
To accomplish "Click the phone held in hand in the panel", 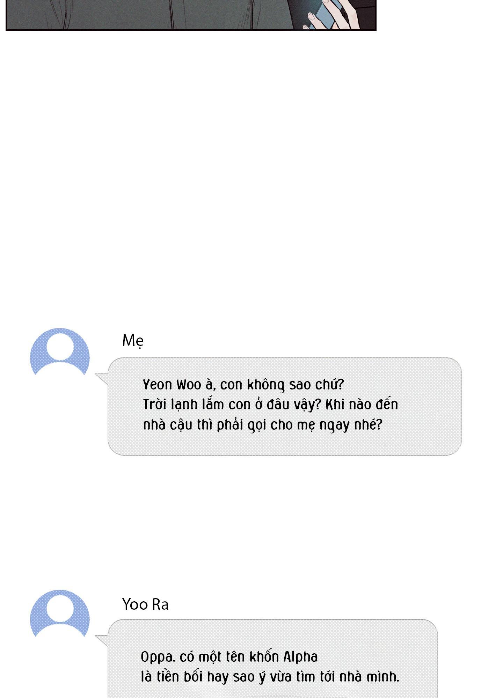I will tap(326, 14).
